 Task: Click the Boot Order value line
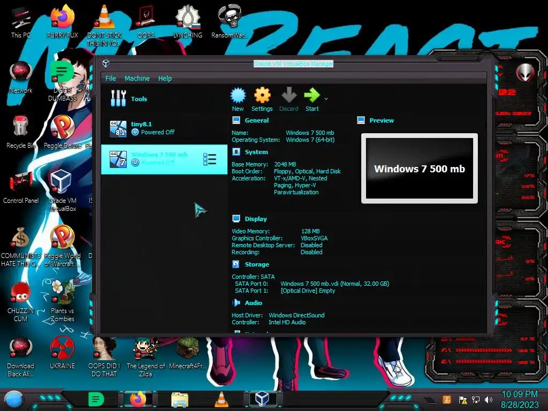click(x=307, y=171)
